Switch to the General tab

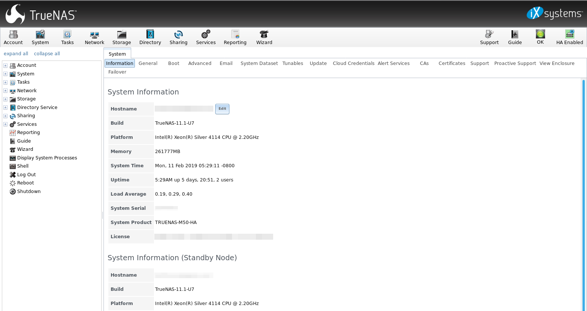point(148,63)
